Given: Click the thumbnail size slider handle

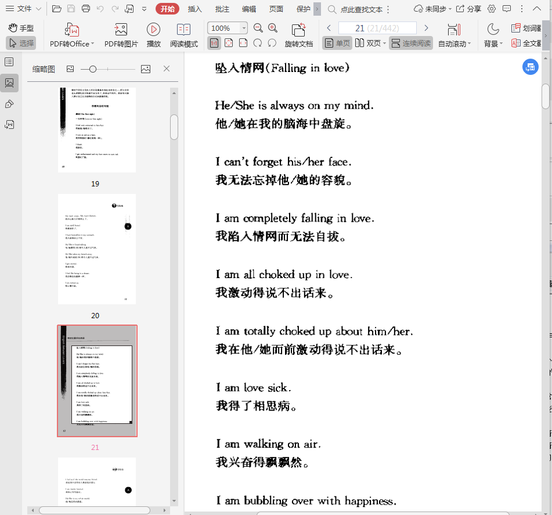Looking at the screenshot, I should point(92,69).
